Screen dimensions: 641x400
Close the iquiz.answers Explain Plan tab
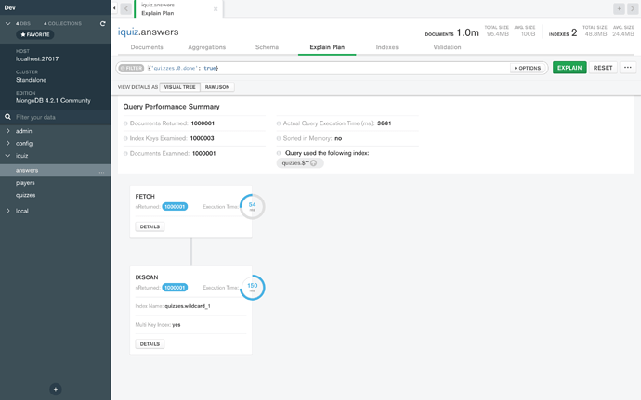216,9
